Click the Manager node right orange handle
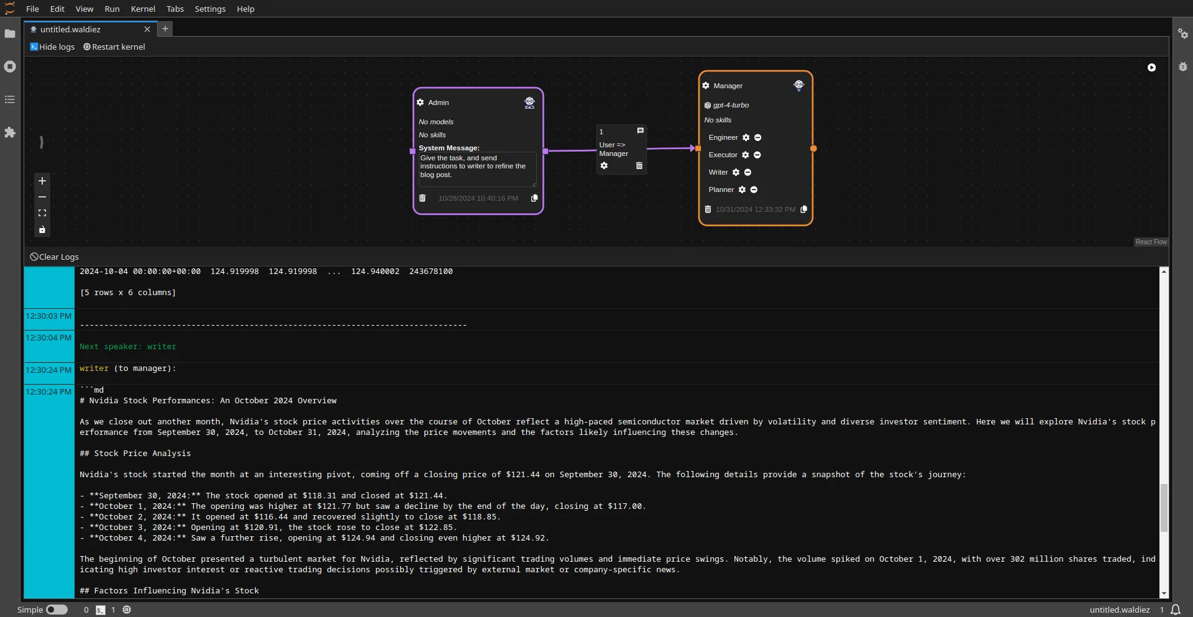The width and height of the screenshot is (1193, 617). [813, 149]
